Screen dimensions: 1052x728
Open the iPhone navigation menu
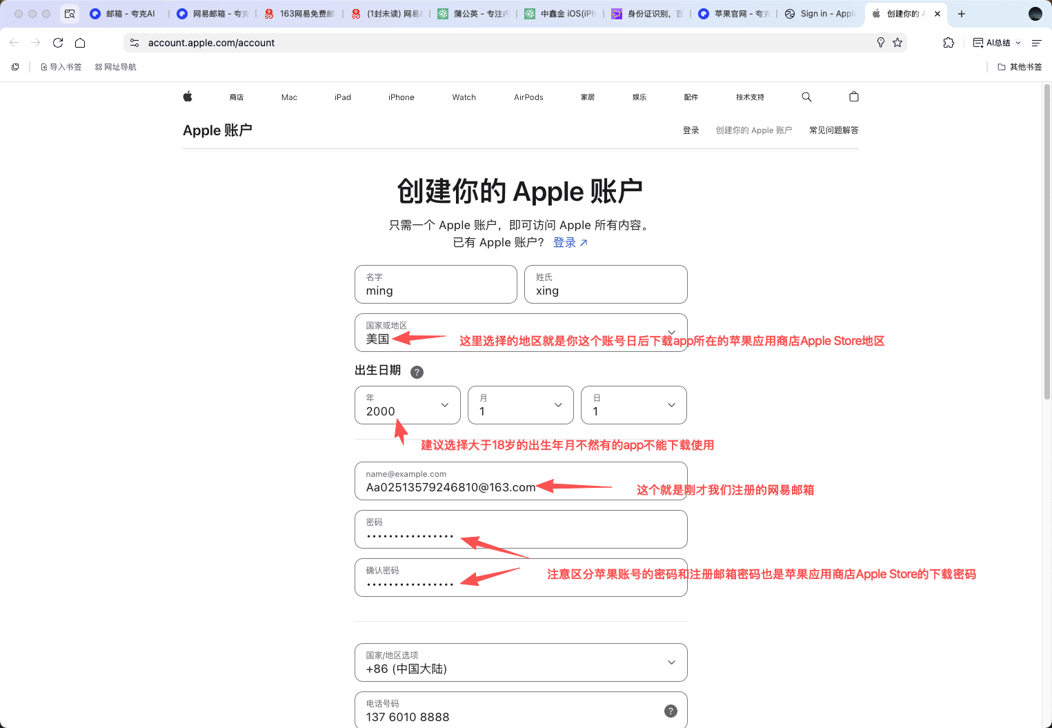point(401,97)
